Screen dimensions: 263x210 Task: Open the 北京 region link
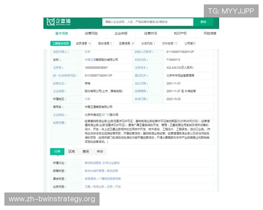click(x=87, y=99)
